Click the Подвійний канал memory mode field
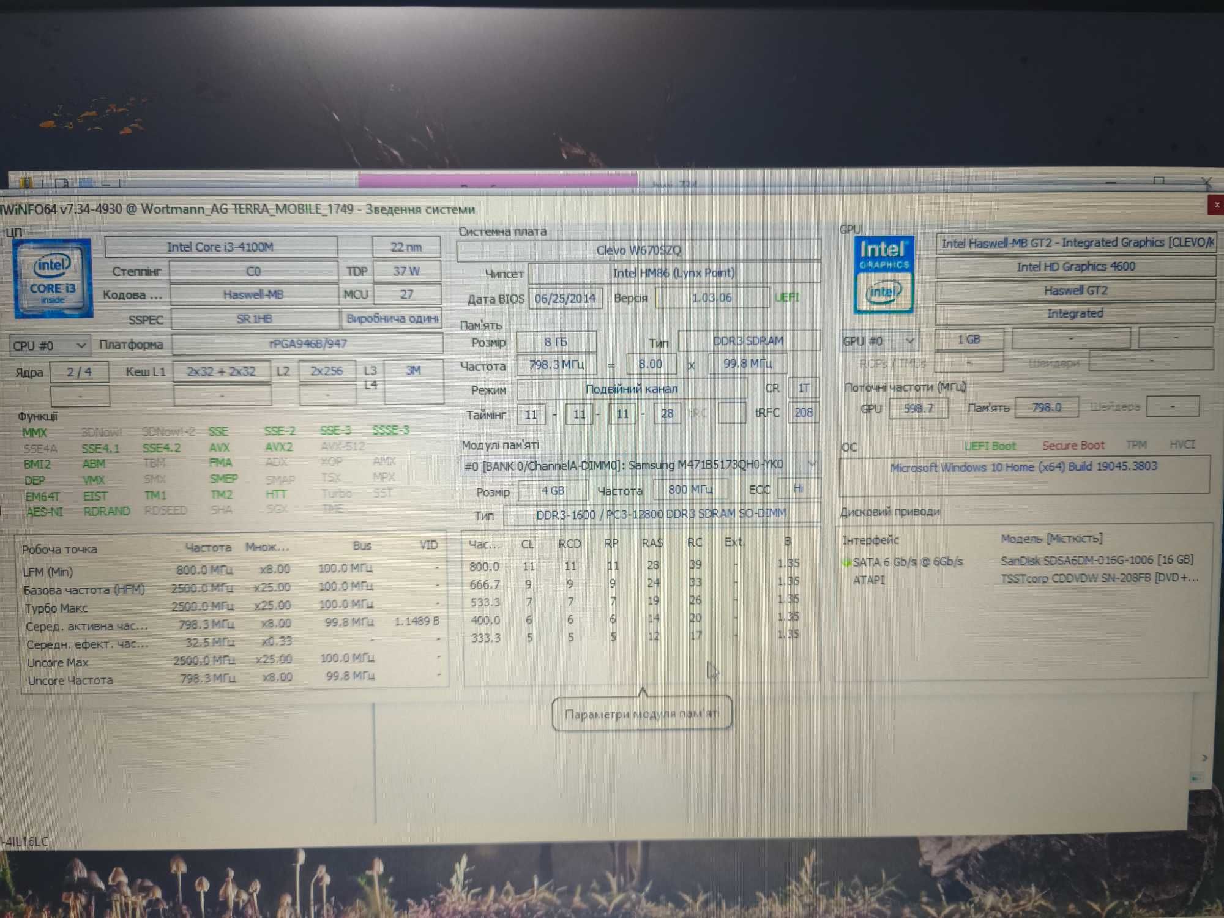 point(632,389)
